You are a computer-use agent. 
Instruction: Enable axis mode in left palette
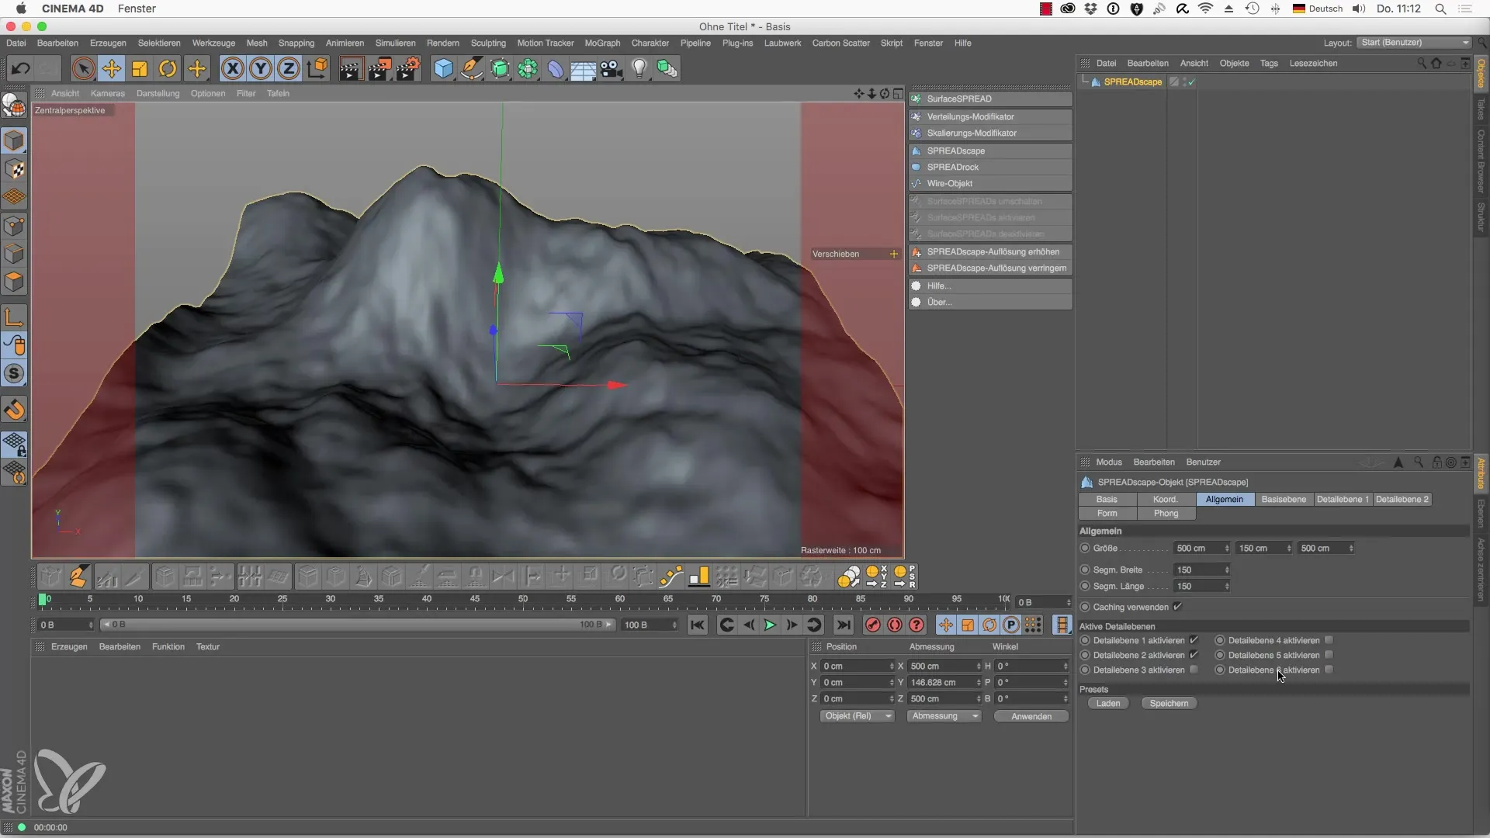14,317
